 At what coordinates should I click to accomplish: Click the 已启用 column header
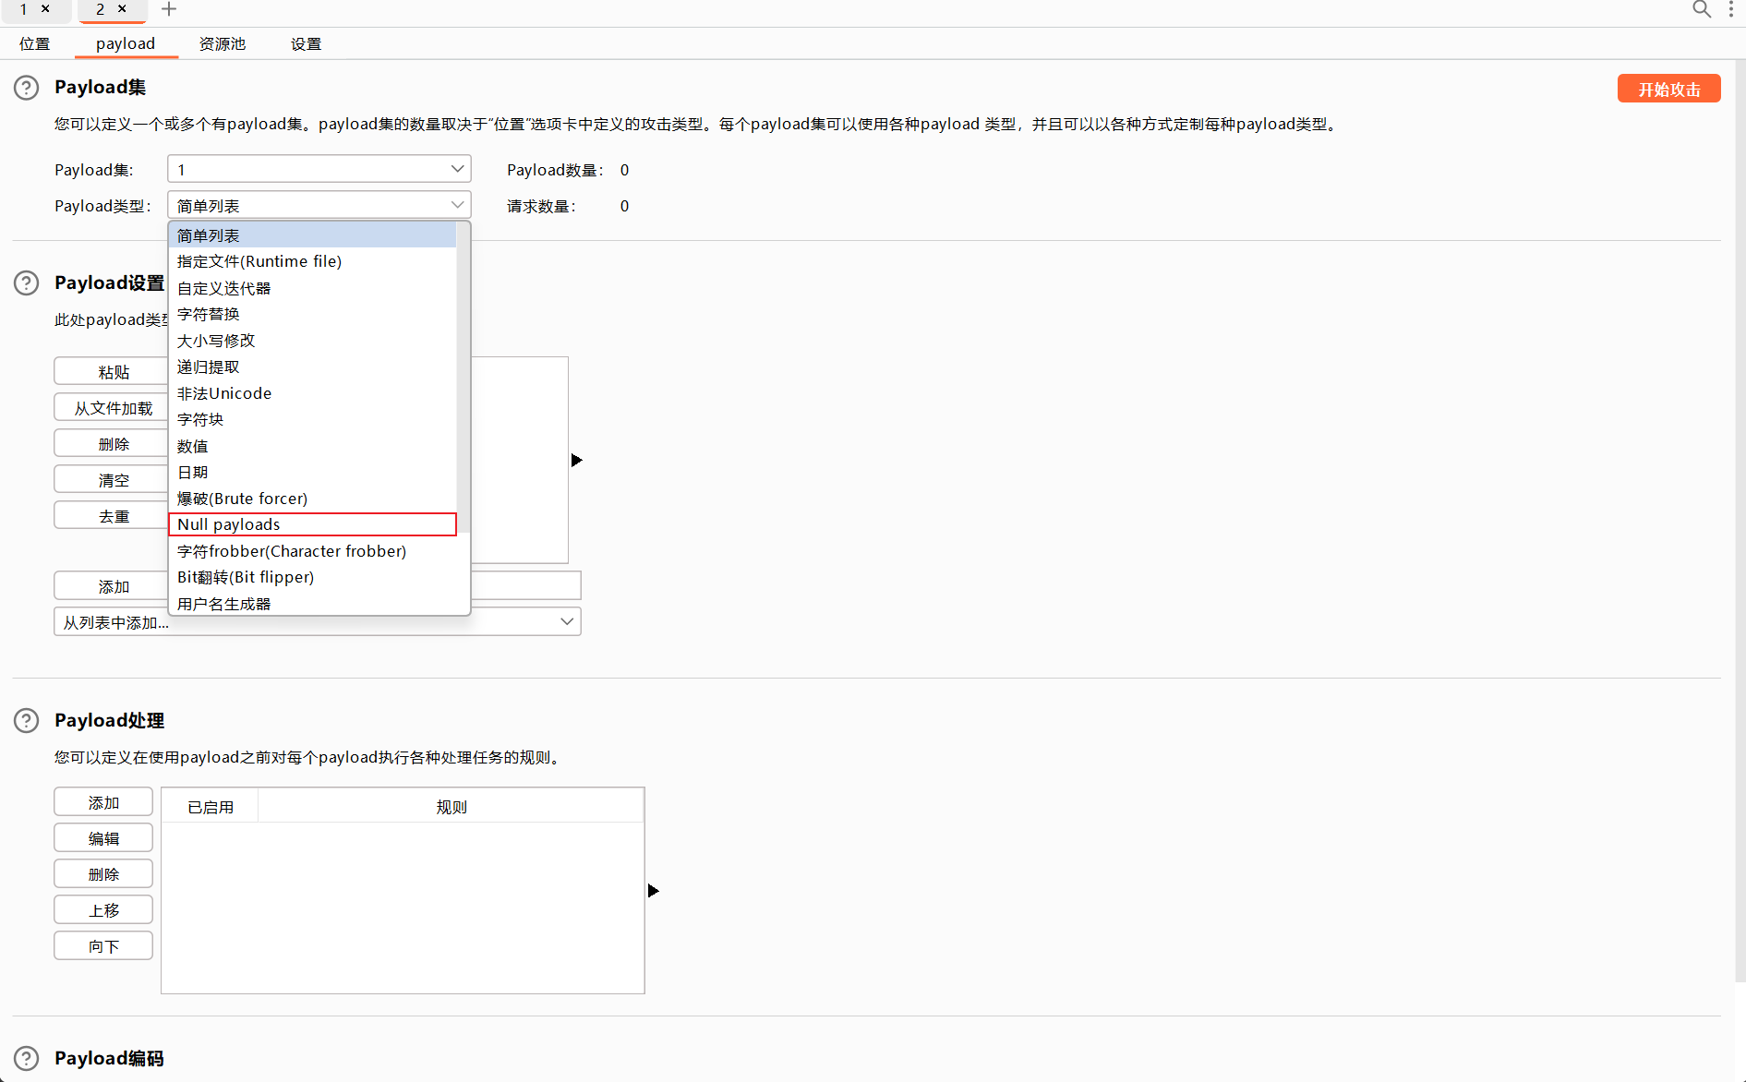pos(211,807)
